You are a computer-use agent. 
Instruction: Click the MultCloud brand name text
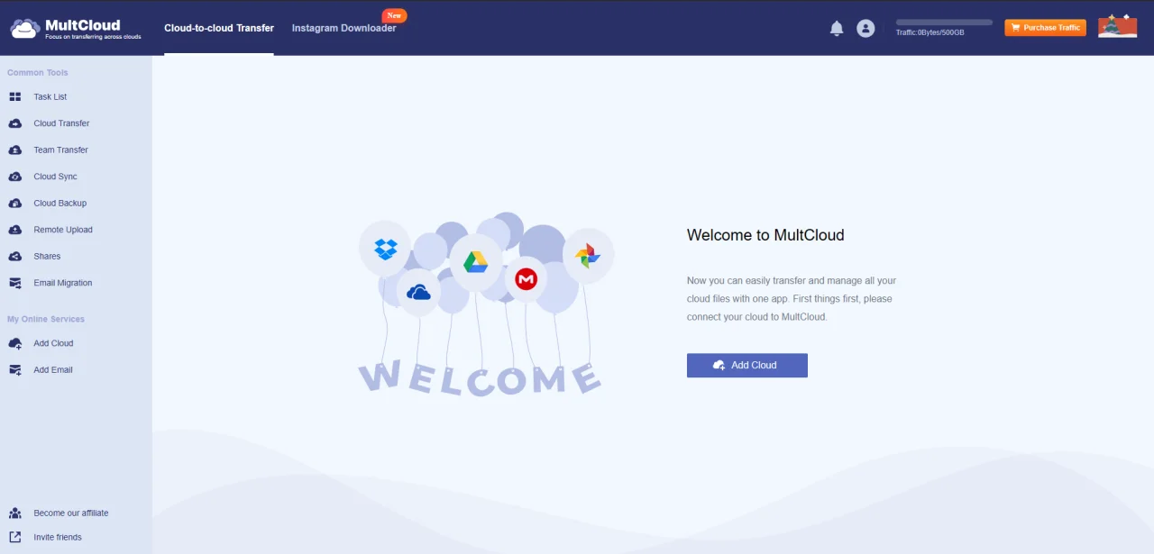point(83,25)
